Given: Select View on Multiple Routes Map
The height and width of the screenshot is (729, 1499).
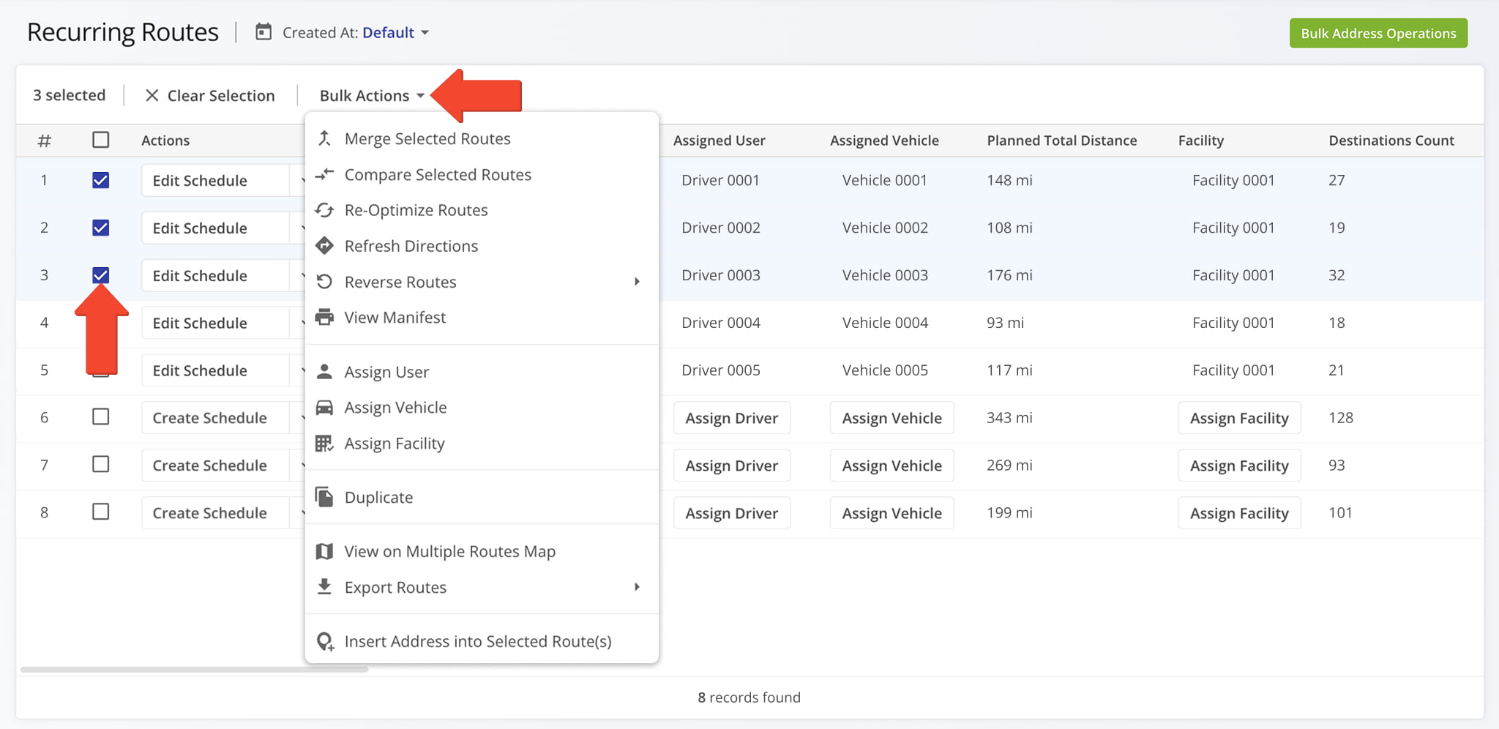Looking at the screenshot, I should point(482,551).
